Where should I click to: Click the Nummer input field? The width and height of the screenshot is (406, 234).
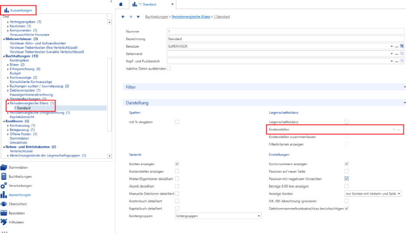(x=285, y=32)
